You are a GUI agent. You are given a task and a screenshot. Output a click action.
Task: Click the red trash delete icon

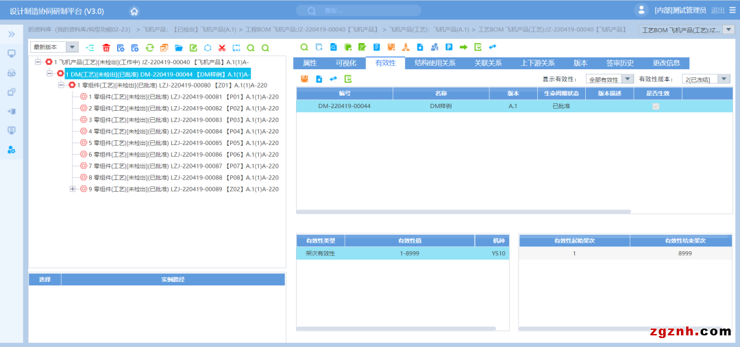[106, 48]
